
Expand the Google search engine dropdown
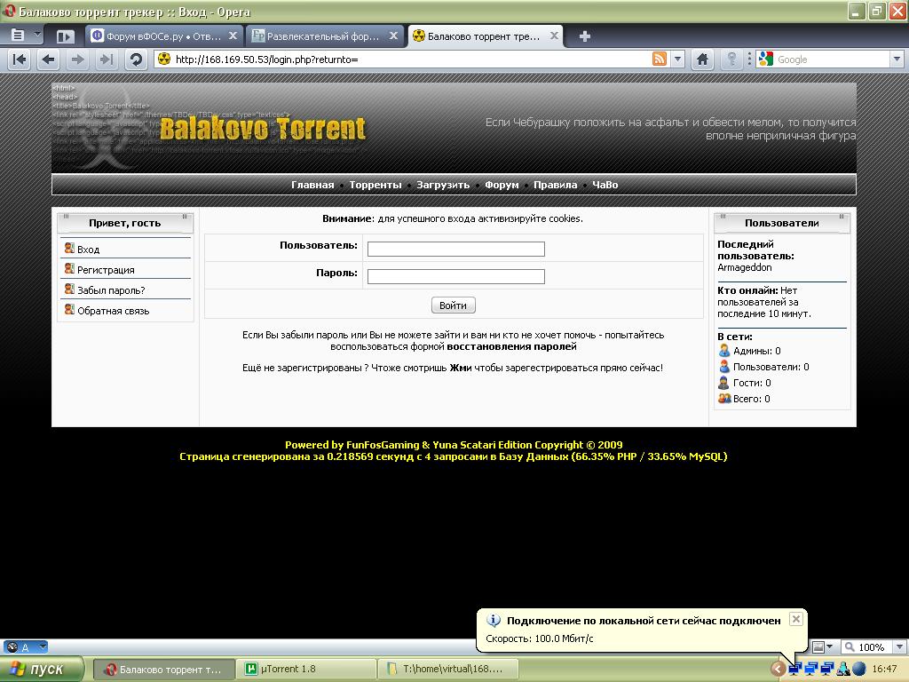click(896, 59)
